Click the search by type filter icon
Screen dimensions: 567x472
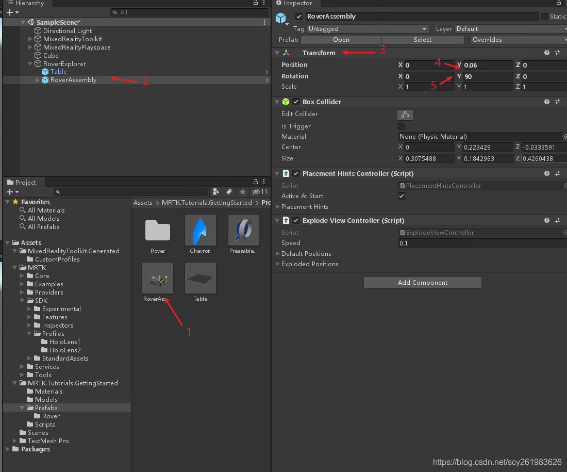coord(216,192)
